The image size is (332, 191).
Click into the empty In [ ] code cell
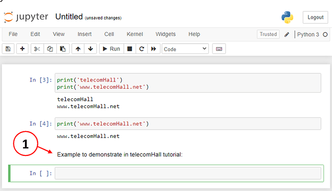pos(188,173)
